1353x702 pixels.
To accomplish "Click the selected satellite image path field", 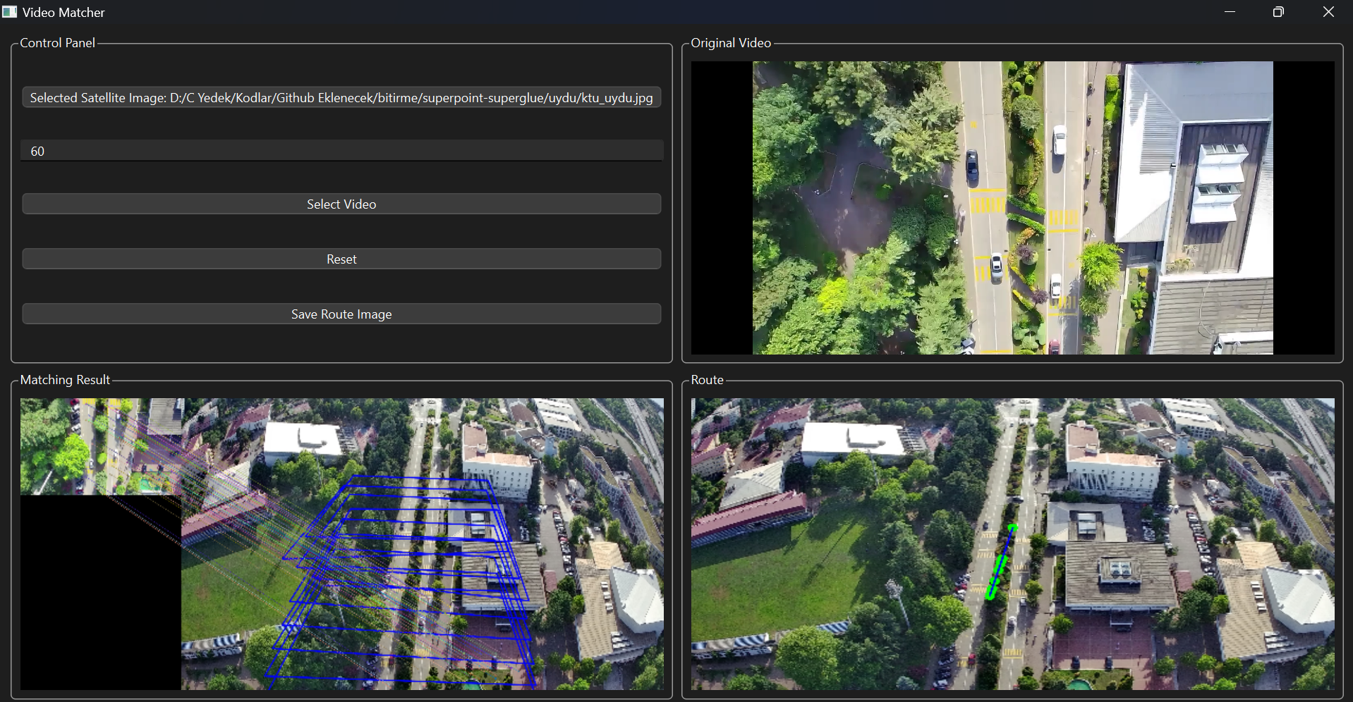I will (x=341, y=97).
